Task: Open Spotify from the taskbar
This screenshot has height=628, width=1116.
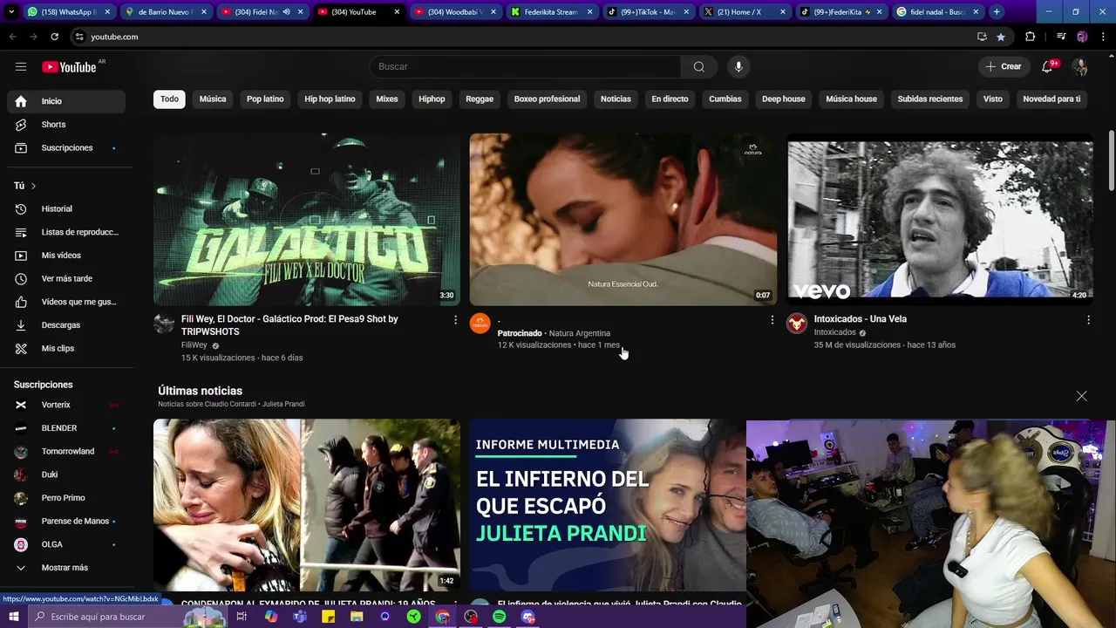Action: [x=500, y=617]
